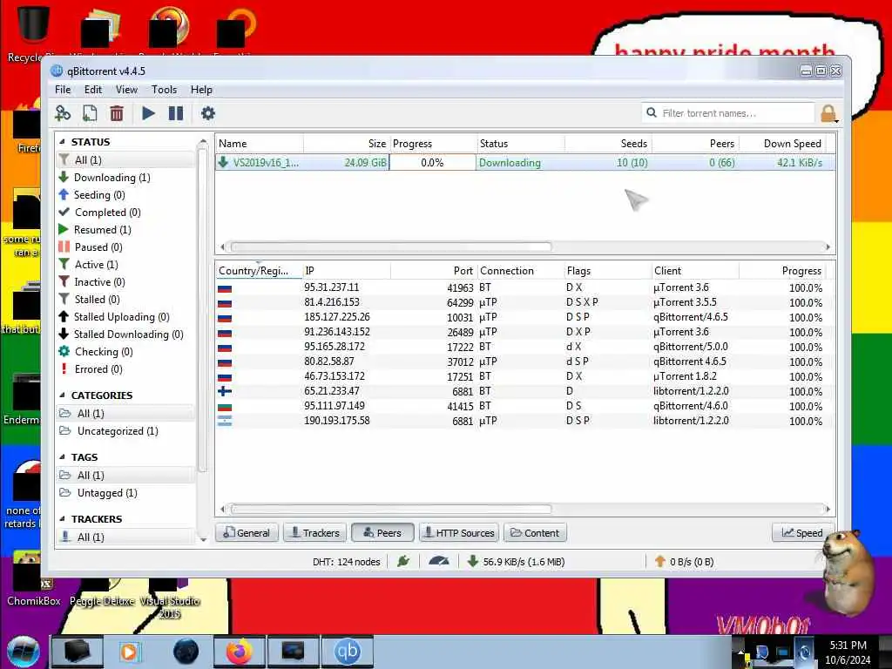Select the Seeding (0) status filter
892x669 pixels.
125,195
